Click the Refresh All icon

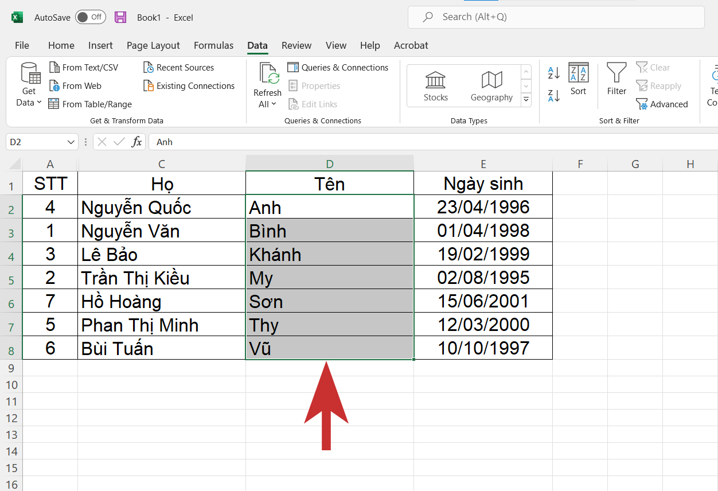[x=268, y=75]
